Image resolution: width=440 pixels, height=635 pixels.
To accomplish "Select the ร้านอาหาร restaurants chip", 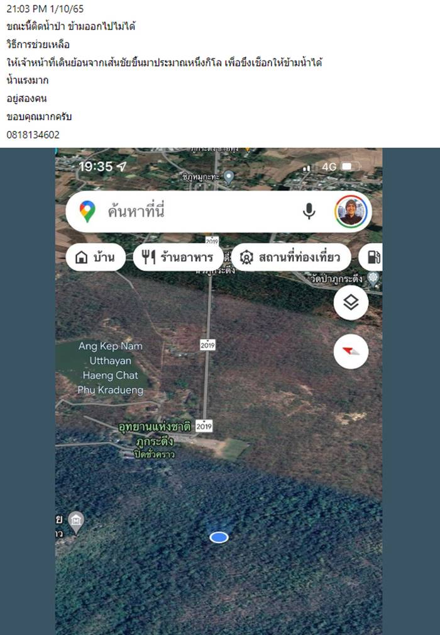I will (178, 257).
